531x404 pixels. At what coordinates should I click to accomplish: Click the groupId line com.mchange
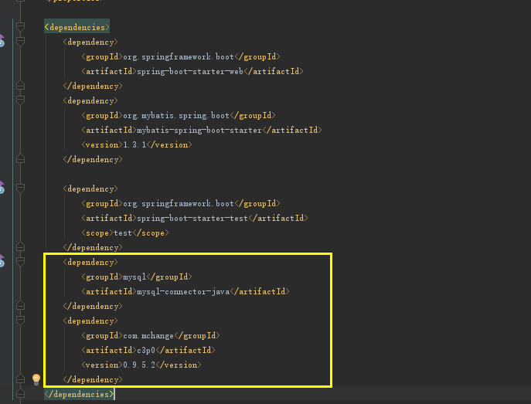(151, 336)
